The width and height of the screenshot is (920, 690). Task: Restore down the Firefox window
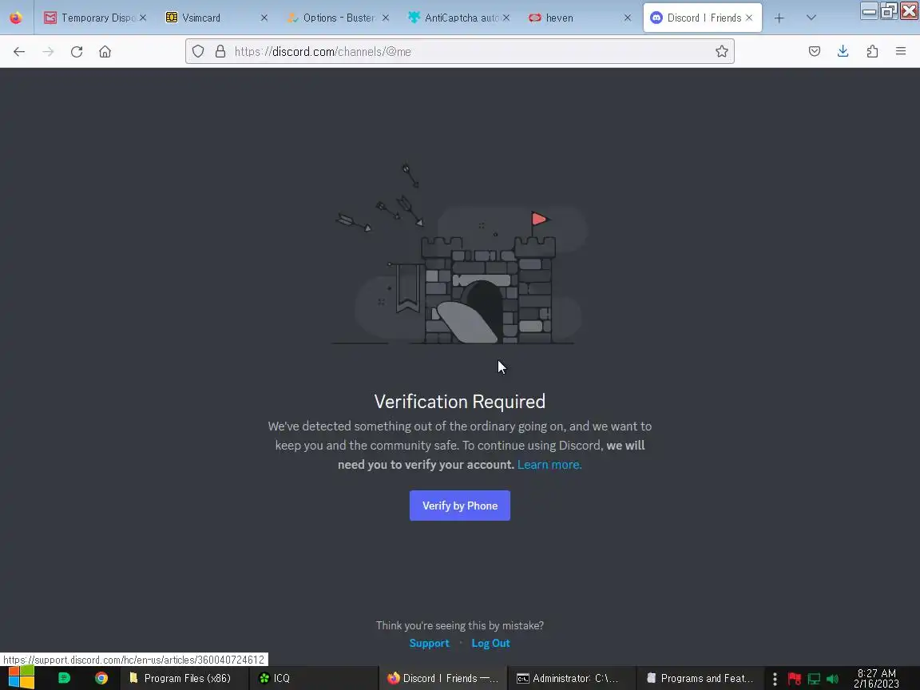tap(889, 10)
